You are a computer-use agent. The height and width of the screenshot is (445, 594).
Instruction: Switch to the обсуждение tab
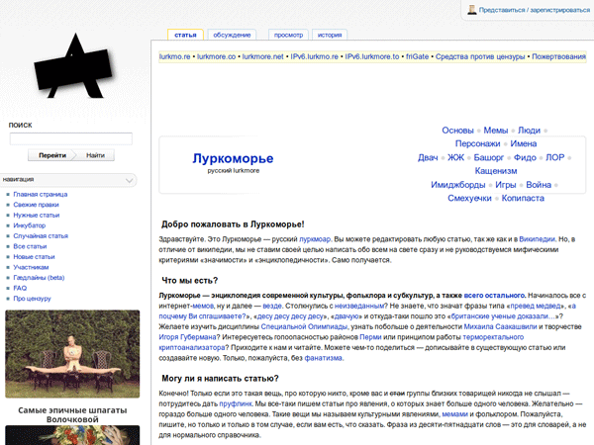click(x=232, y=35)
